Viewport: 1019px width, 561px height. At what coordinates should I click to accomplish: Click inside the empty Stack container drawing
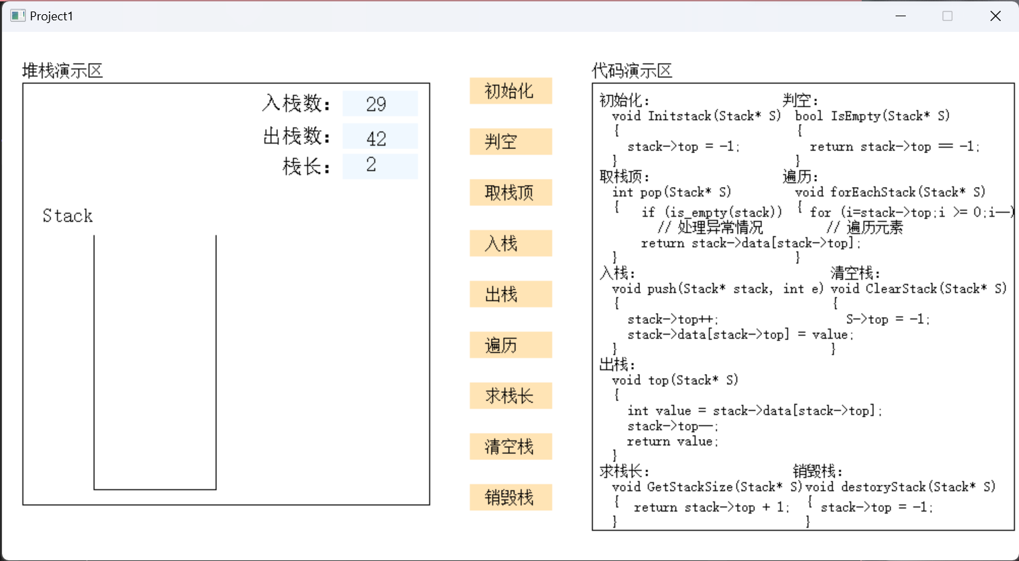pyautogui.click(x=155, y=362)
